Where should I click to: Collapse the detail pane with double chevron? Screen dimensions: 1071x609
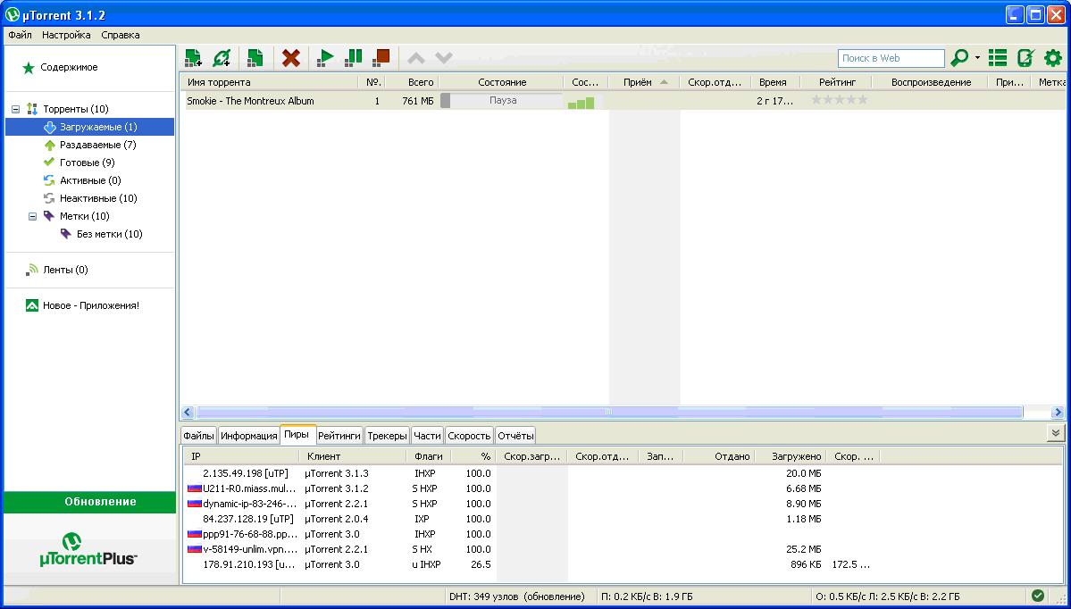click(1056, 433)
